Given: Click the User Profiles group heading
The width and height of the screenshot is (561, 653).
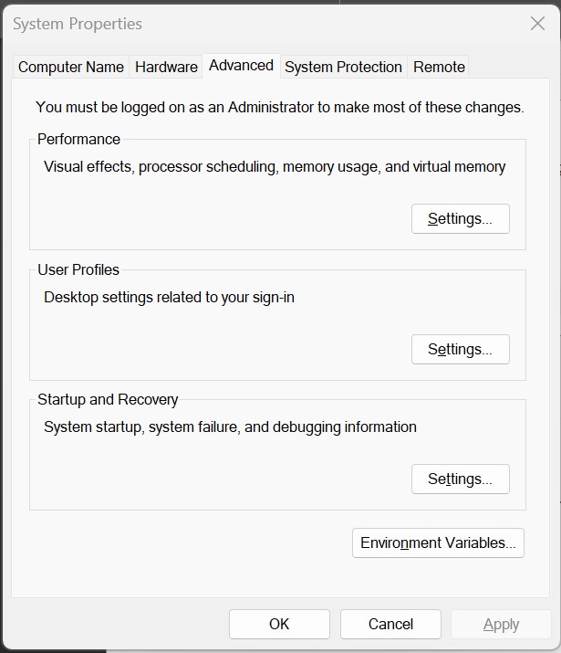Looking at the screenshot, I should coord(78,269).
